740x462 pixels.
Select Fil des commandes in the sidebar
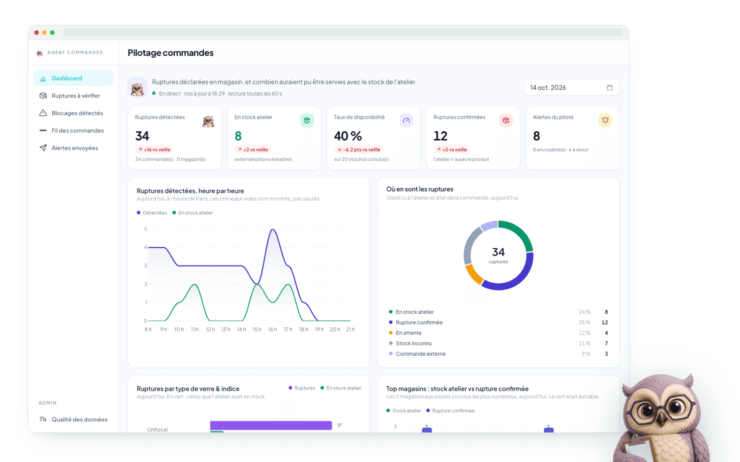[73, 131]
